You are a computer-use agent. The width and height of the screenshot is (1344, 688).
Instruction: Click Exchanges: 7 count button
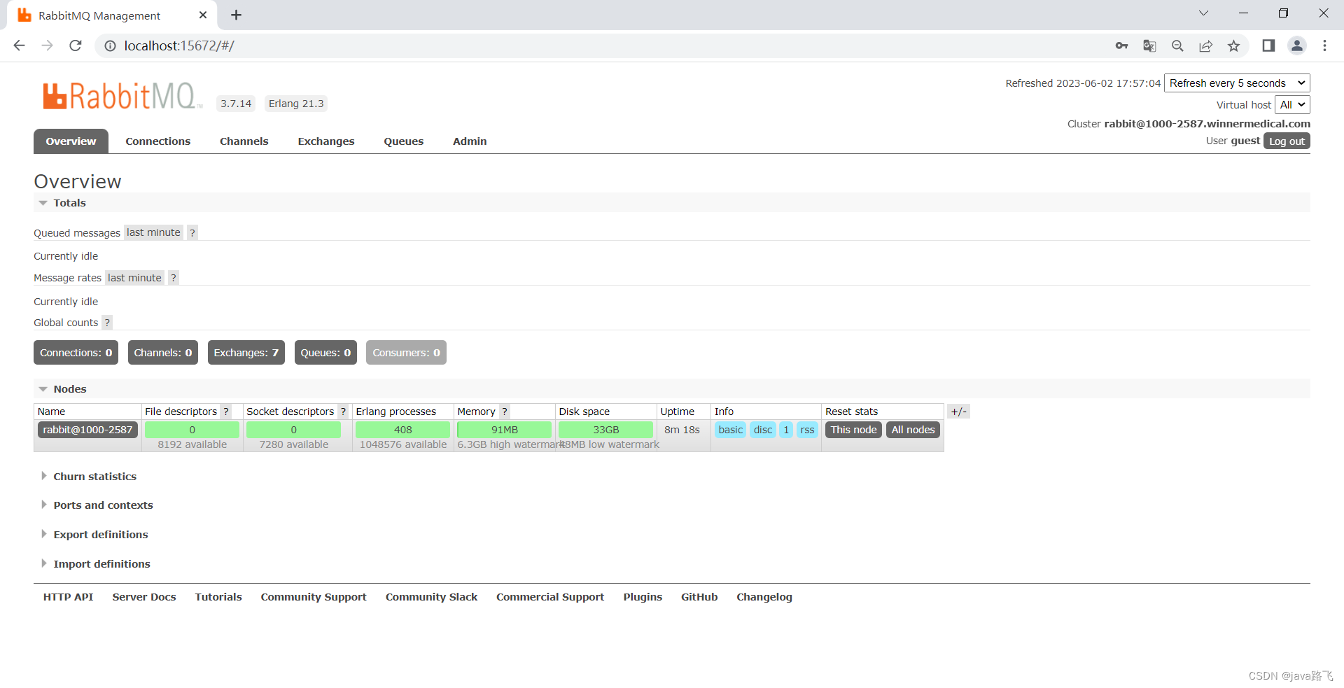pyautogui.click(x=246, y=353)
